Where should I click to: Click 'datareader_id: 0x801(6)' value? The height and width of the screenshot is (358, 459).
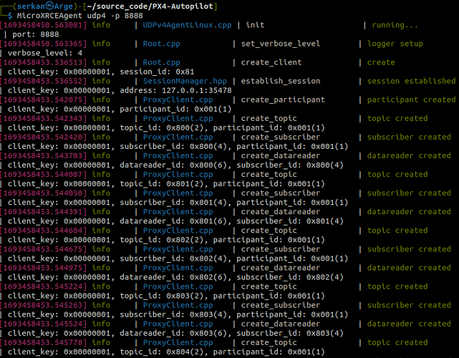(x=173, y=221)
